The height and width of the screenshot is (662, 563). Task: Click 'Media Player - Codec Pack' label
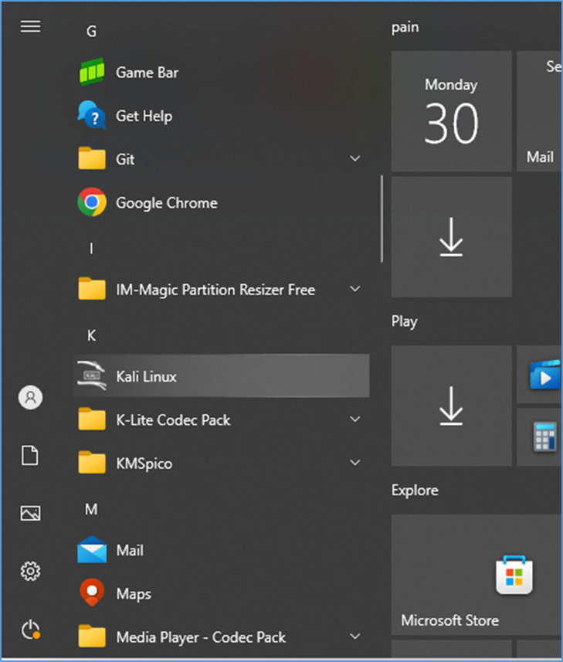(201, 637)
